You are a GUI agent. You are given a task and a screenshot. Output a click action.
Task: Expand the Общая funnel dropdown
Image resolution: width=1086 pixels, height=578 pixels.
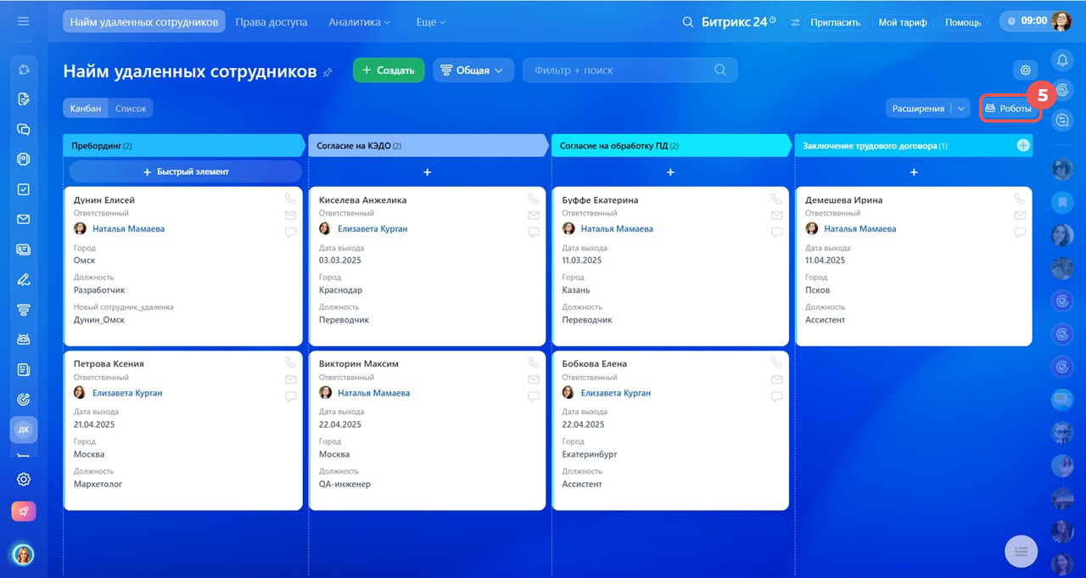(x=473, y=70)
